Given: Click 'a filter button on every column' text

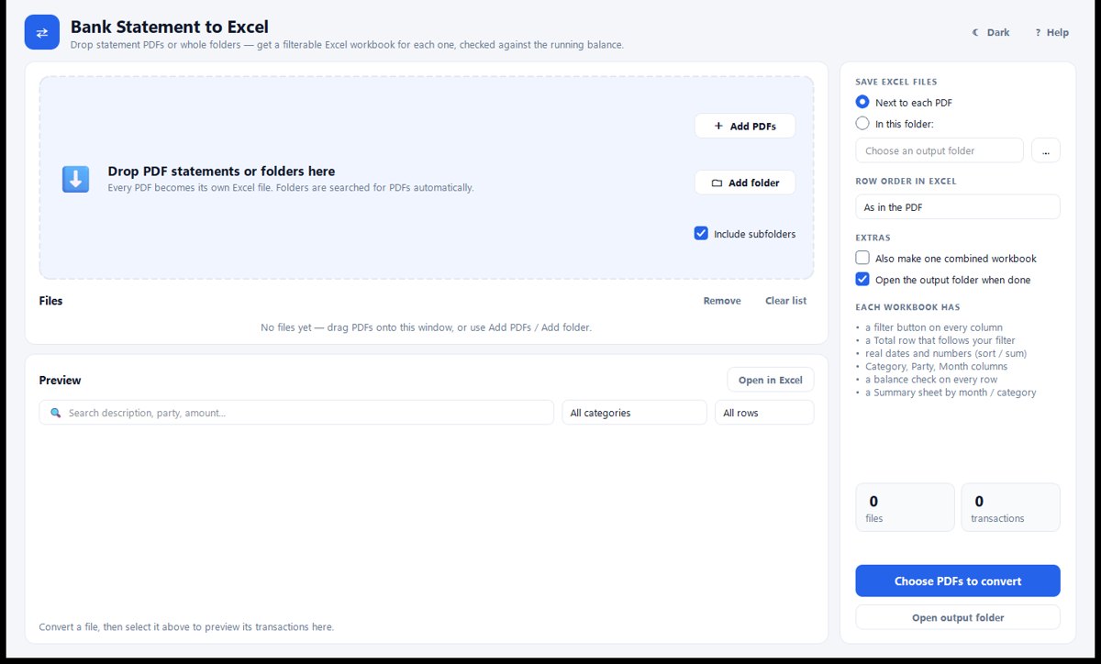Looking at the screenshot, I should tap(934, 327).
